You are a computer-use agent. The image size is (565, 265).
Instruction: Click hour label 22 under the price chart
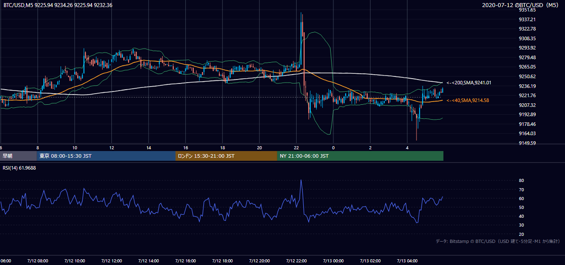coord(296,148)
